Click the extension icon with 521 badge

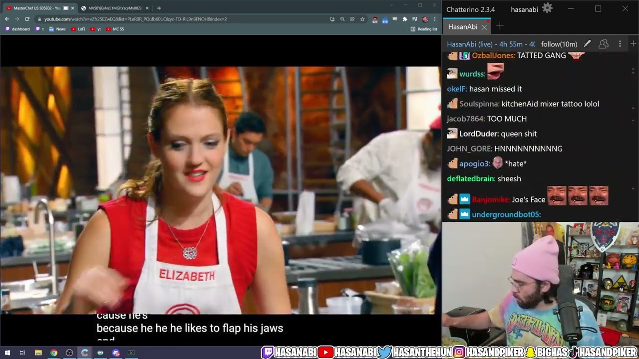(x=375, y=19)
